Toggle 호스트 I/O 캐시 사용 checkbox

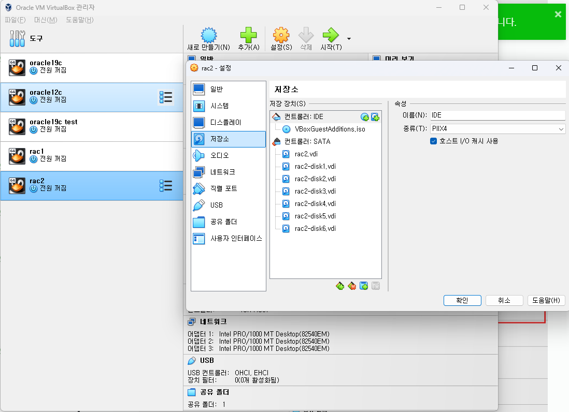(x=433, y=141)
